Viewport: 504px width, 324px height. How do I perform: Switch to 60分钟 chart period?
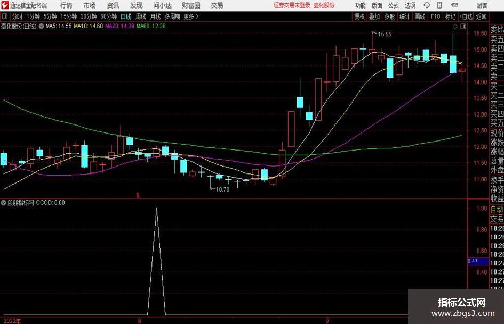point(108,16)
